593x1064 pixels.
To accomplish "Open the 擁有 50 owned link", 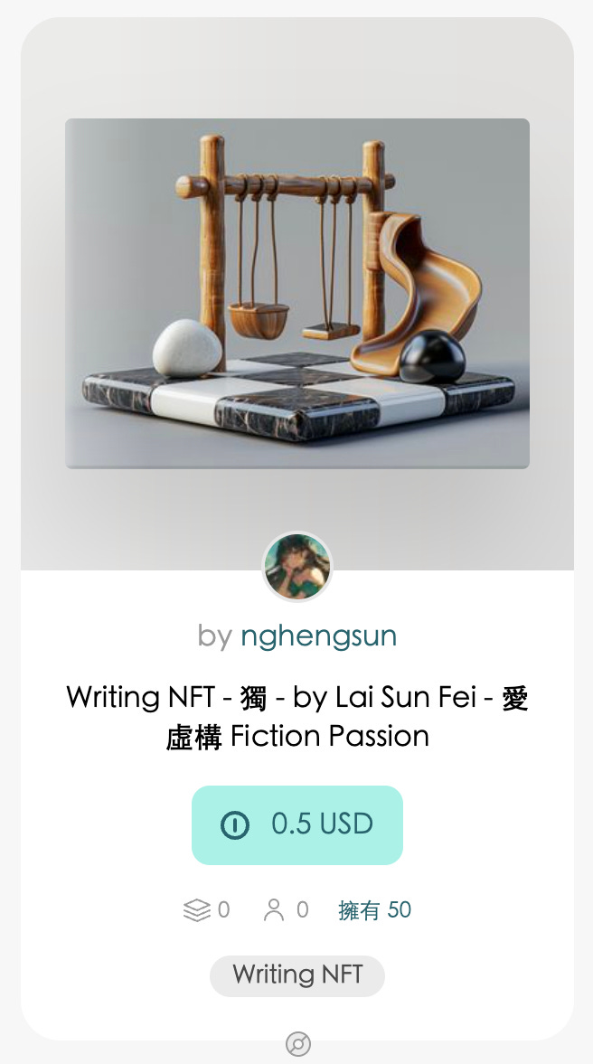I will click(x=374, y=910).
